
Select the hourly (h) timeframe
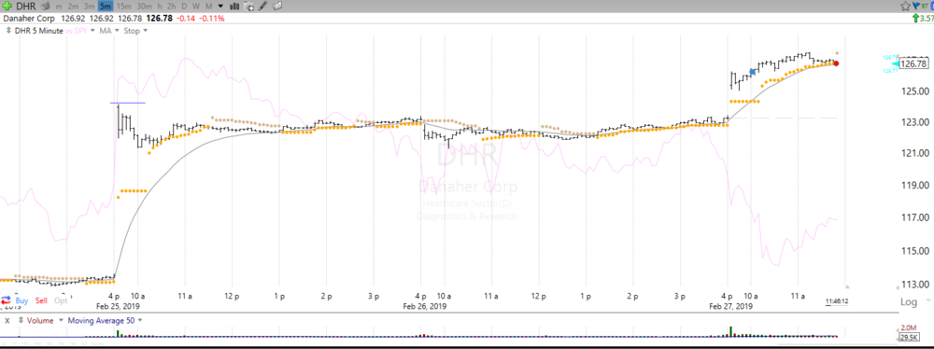pyautogui.click(x=160, y=7)
